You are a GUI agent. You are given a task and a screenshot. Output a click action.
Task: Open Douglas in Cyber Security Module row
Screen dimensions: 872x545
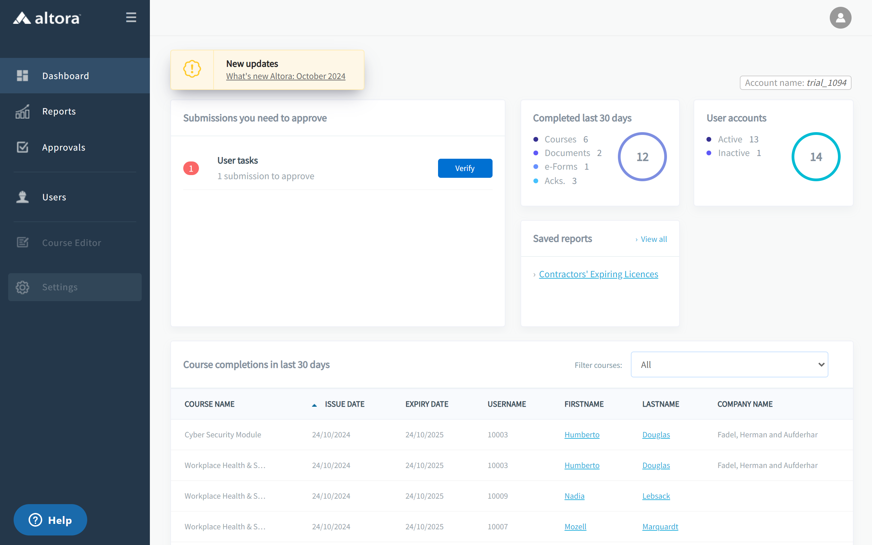(x=656, y=435)
